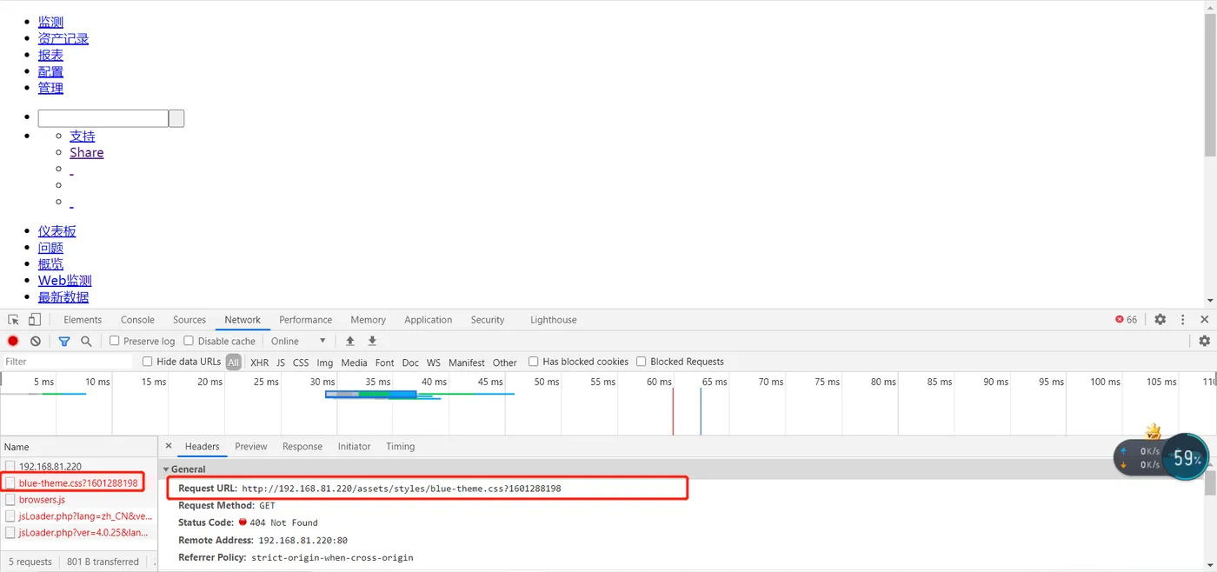Export HAR with the download arrow
Screen dimensions: 1217x572
[372, 342]
